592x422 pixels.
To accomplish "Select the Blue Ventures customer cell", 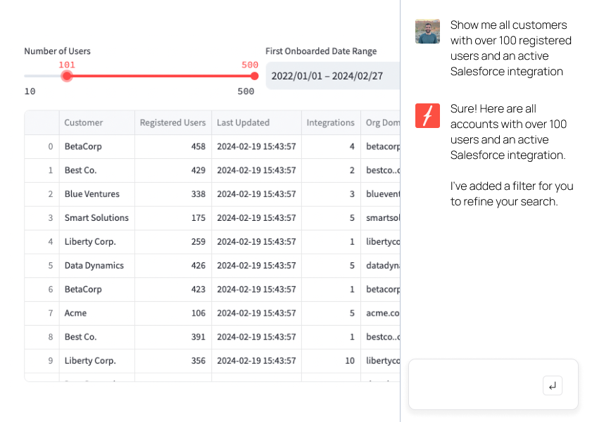I will pyautogui.click(x=92, y=194).
